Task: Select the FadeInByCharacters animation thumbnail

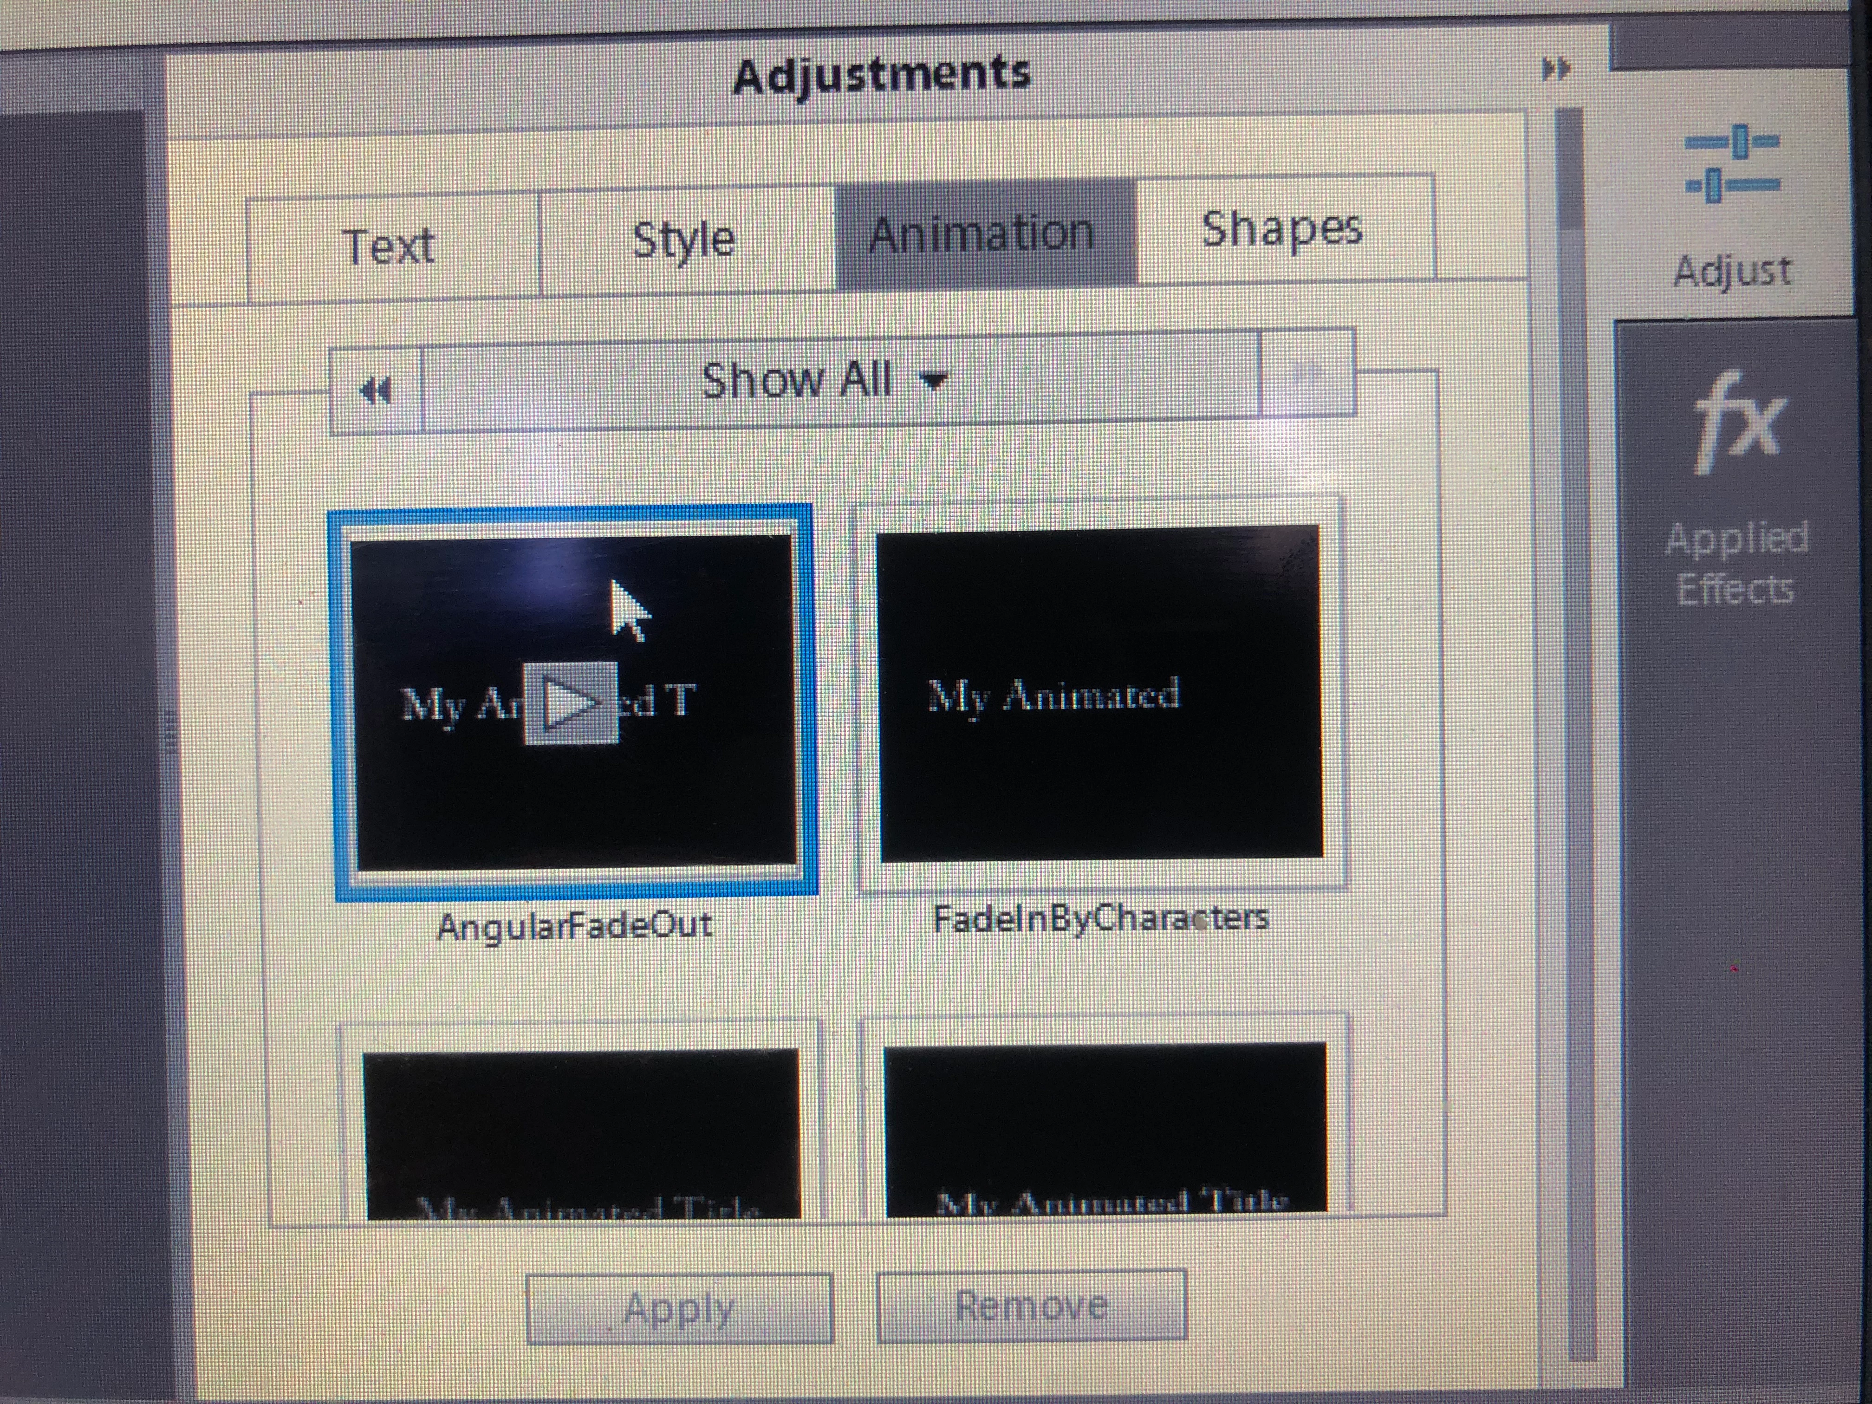Action: (1099, 694)
